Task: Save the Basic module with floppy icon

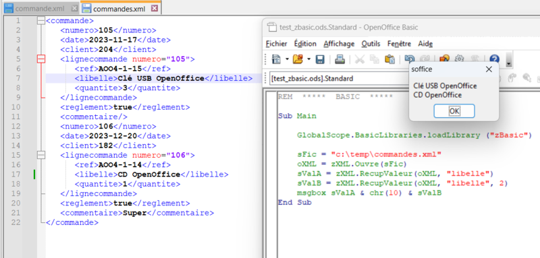Action: (320, 59)
